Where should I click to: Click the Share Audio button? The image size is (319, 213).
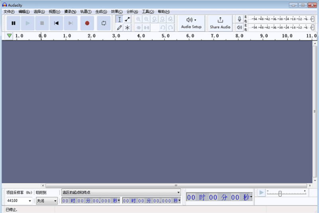tap(220, 23)
